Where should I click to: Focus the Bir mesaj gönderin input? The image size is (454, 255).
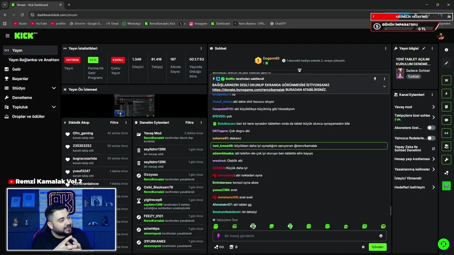[x=300, y=236]
